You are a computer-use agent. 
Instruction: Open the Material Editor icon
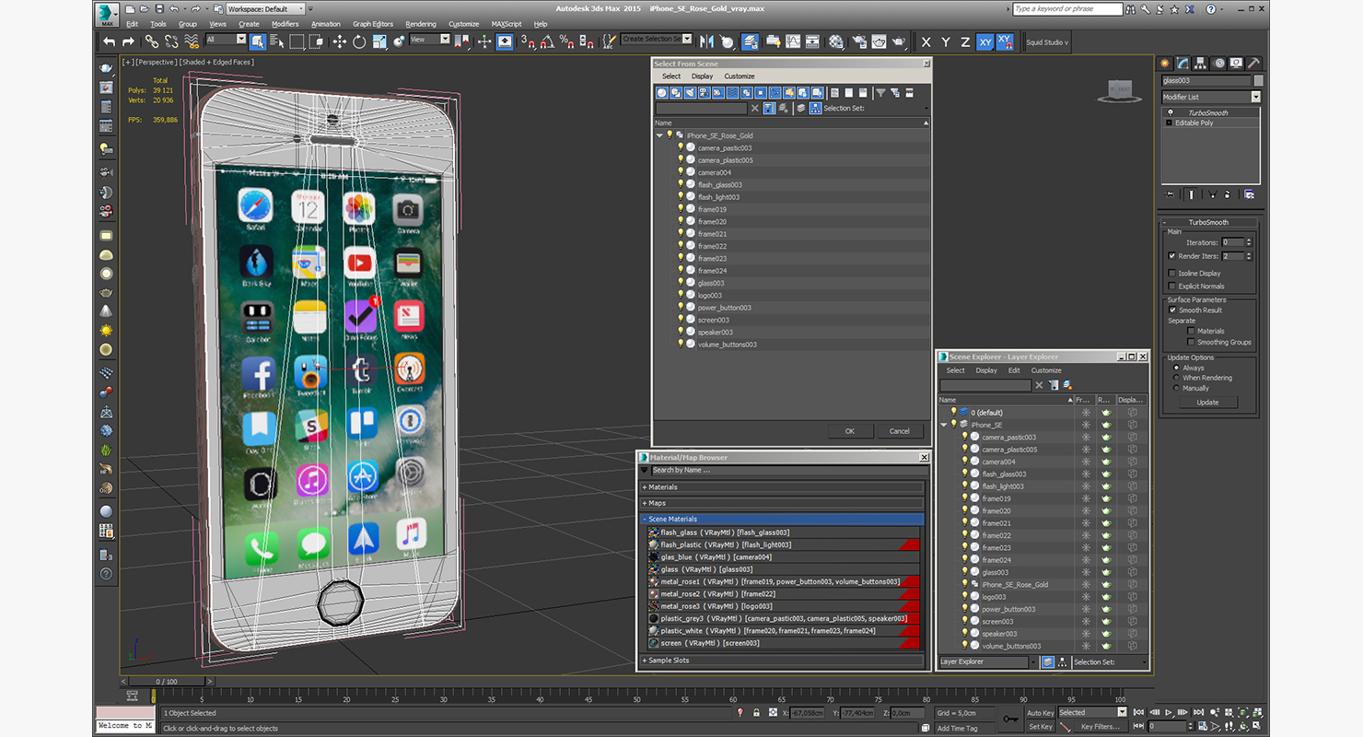[836, 41]
